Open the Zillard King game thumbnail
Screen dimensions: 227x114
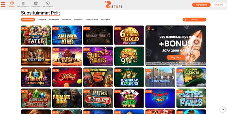[67, 35]
